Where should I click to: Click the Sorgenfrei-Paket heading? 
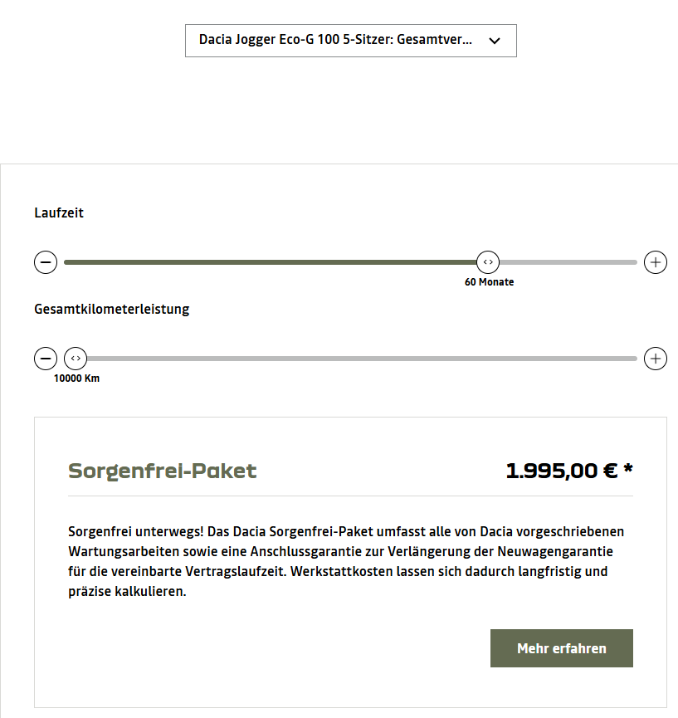click(162, 471)
